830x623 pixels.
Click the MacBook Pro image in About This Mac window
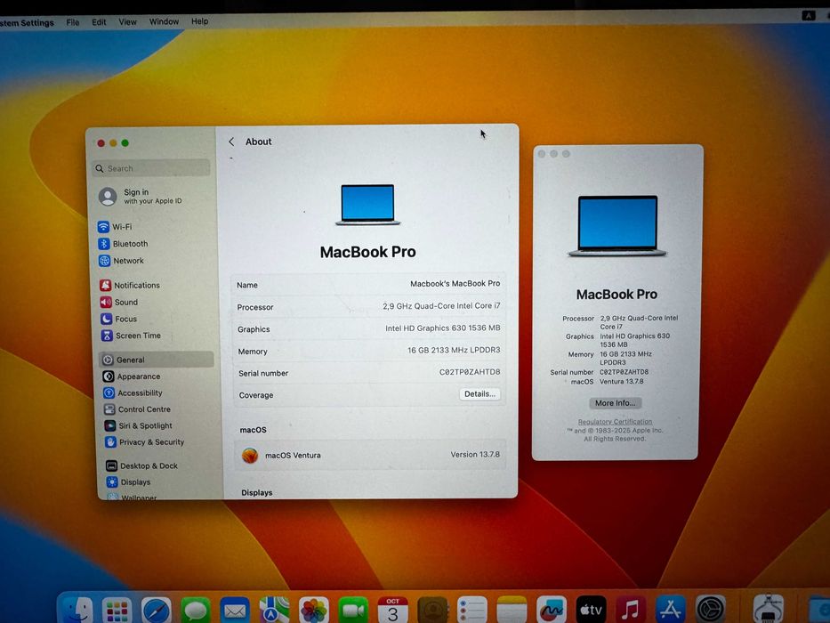(x=617, y=226)
